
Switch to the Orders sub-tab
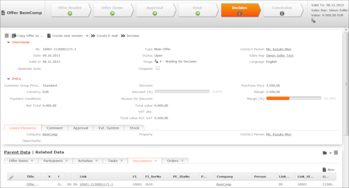173,161
